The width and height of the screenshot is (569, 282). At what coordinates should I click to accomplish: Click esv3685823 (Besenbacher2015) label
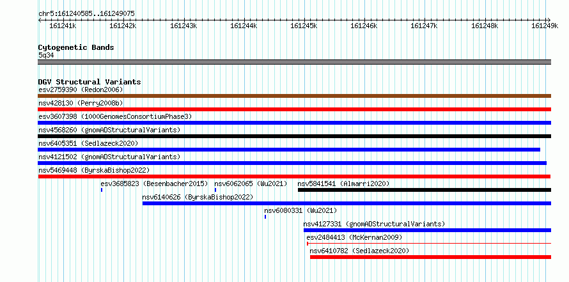(x=154, y=184)
